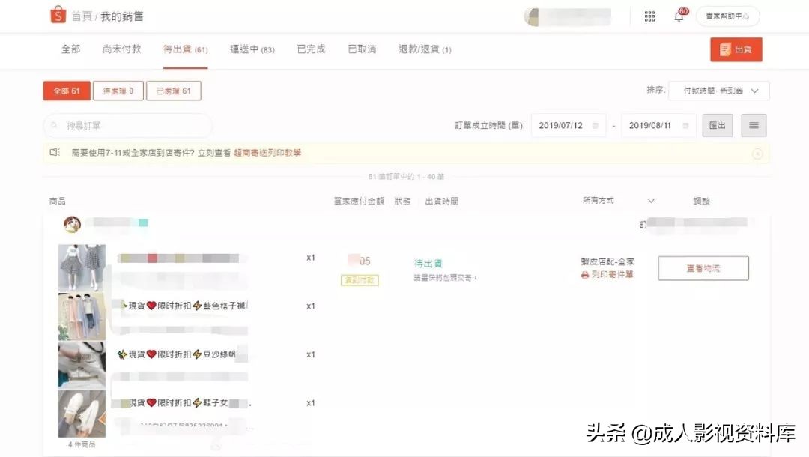Viewport: 809px width, 457px height.
Task: Open the nine-dot apps grid icon
Action: tap(649, 15)
